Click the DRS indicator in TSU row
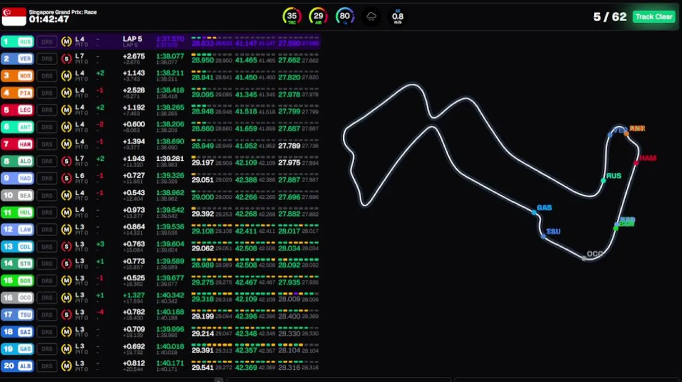The height and width of the screenshot is (382, 682). (47, 315)
